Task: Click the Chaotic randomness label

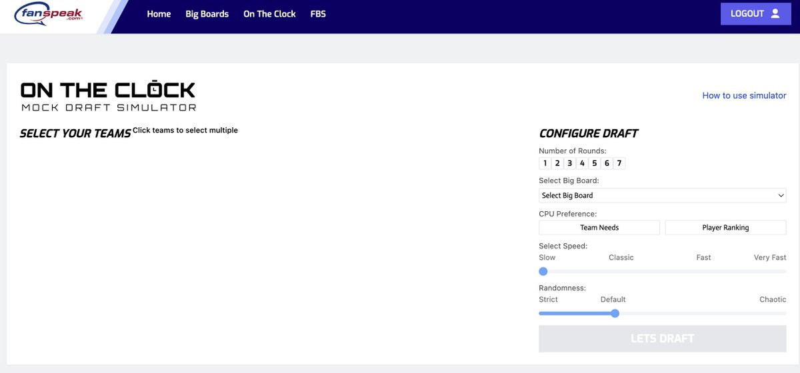Action: coord(773,299)
